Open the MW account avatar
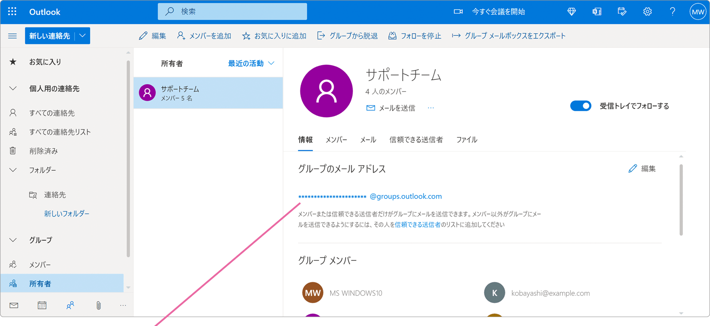Image resolution: width=710 pixels, height=326 pixels. 698,12
